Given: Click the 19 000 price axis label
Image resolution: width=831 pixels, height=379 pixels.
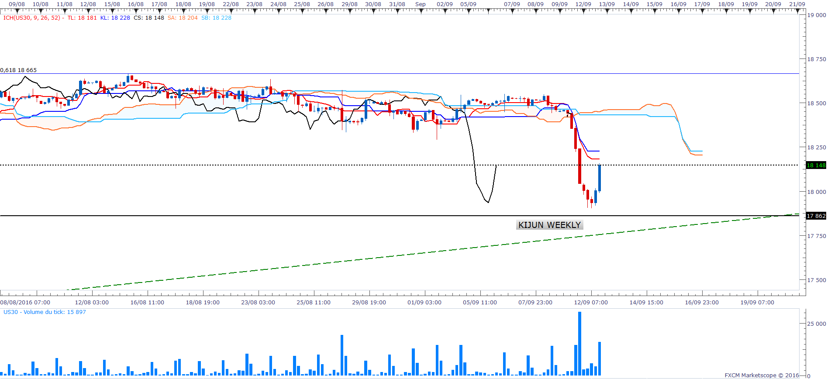Looking at the screenshot, I should click(816, 15).
